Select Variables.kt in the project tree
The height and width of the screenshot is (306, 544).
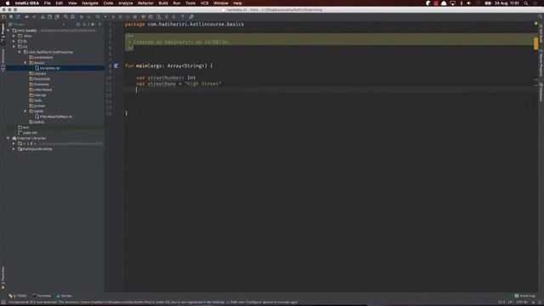[50, 68]
